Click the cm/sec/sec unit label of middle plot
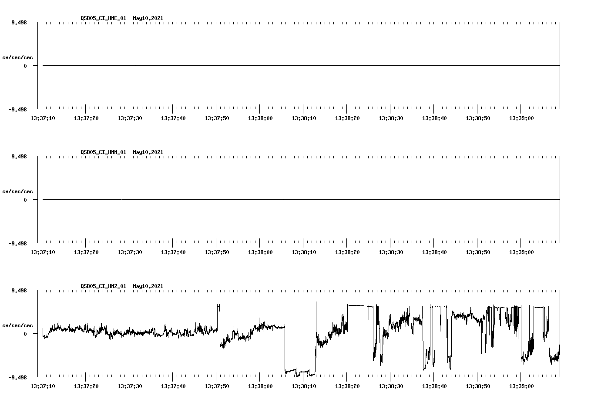The image size is (591, 402). (x=18, y=191)
